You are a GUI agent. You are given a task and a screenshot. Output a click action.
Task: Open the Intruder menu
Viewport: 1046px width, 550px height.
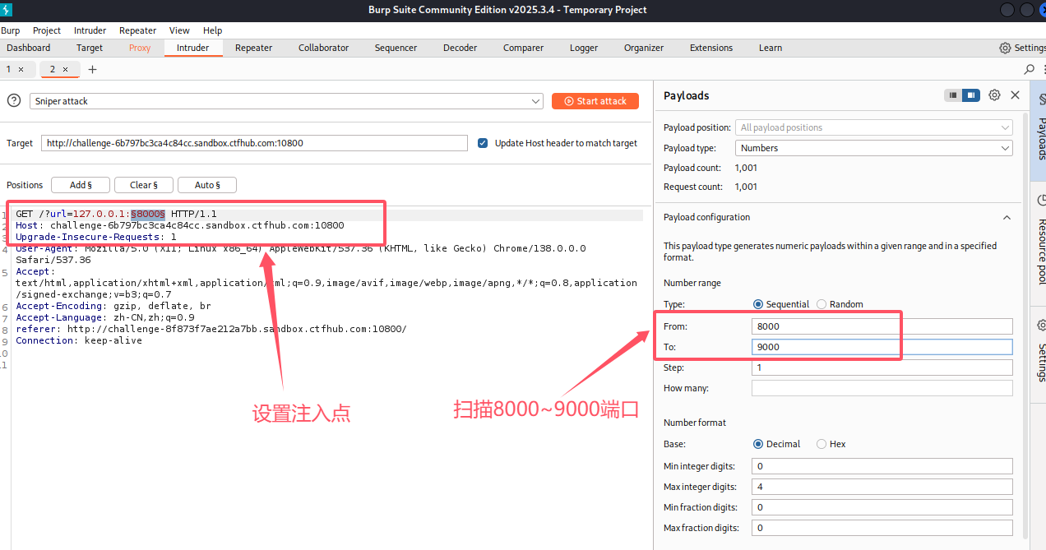click(90, 30)
